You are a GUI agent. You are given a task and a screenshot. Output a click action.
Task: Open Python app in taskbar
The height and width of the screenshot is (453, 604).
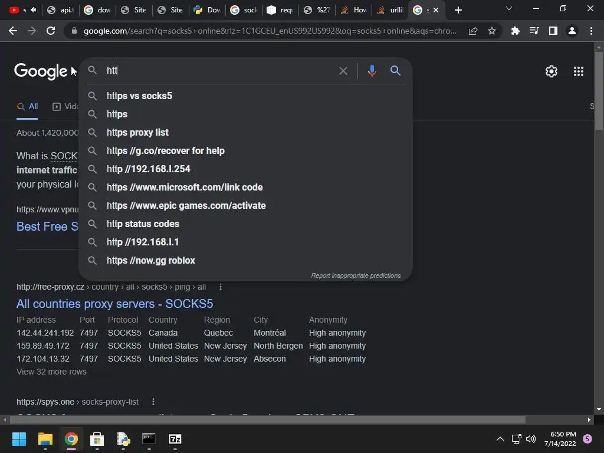pyautogui.click(x=123, y=439)
